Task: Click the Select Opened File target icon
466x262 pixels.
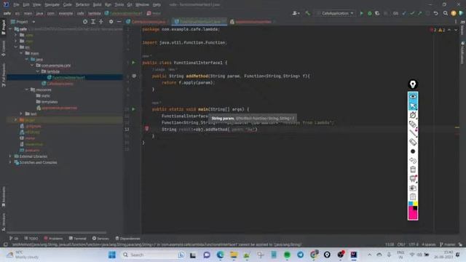Action: coord(85,22)
